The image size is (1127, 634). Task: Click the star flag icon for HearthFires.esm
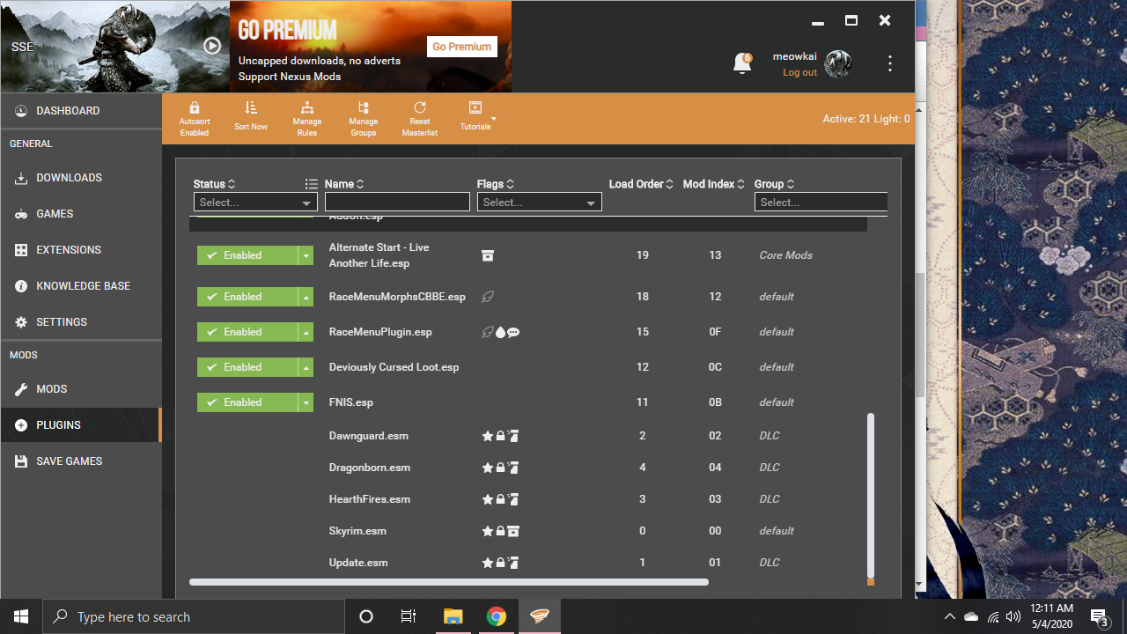(x=487, y=499)
